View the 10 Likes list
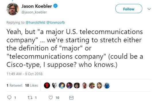159x104 pixels. tap(32, 85)
